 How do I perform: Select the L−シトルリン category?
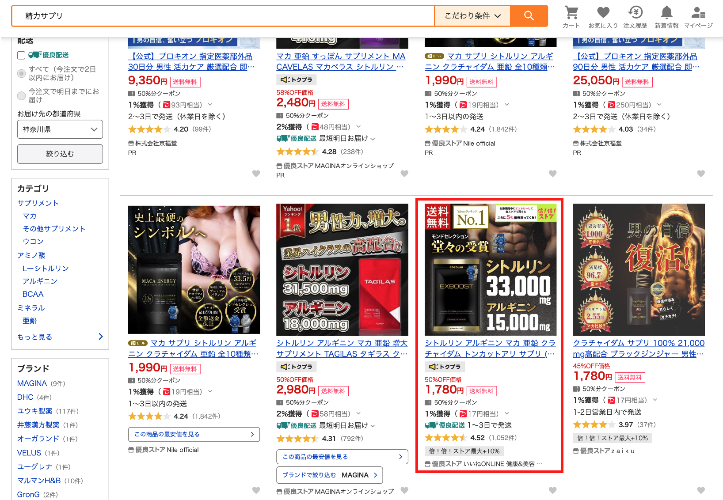tap(46, 269)
